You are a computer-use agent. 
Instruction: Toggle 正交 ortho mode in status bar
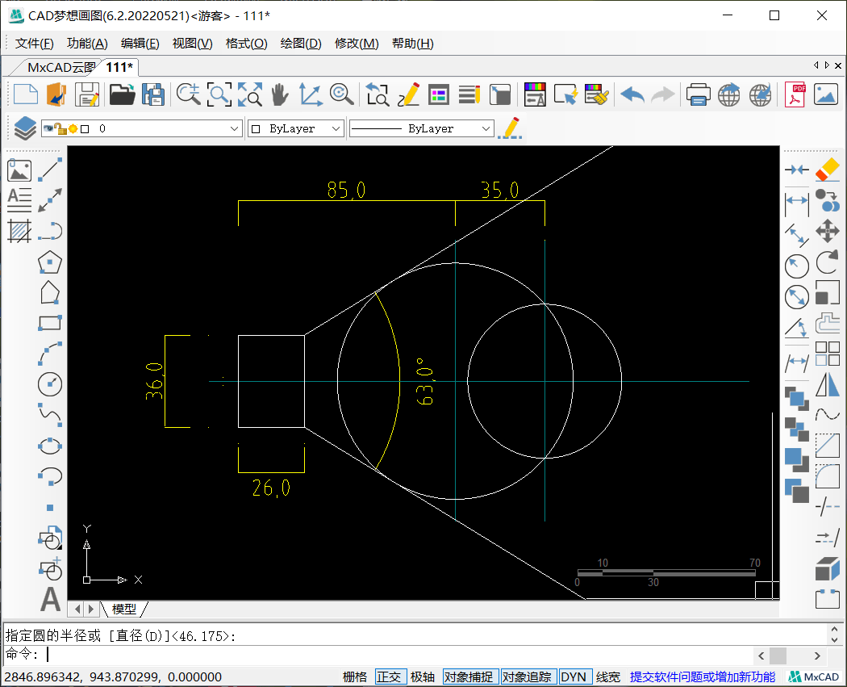coord(389,677)
